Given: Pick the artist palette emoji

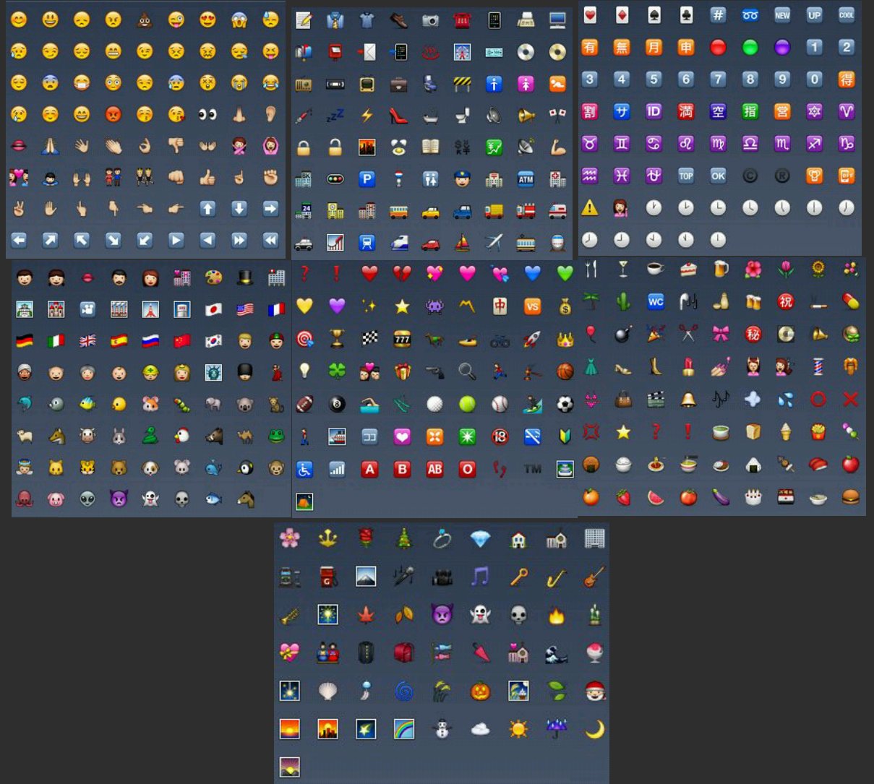Looking at the screenshot, I should [213, 277].
